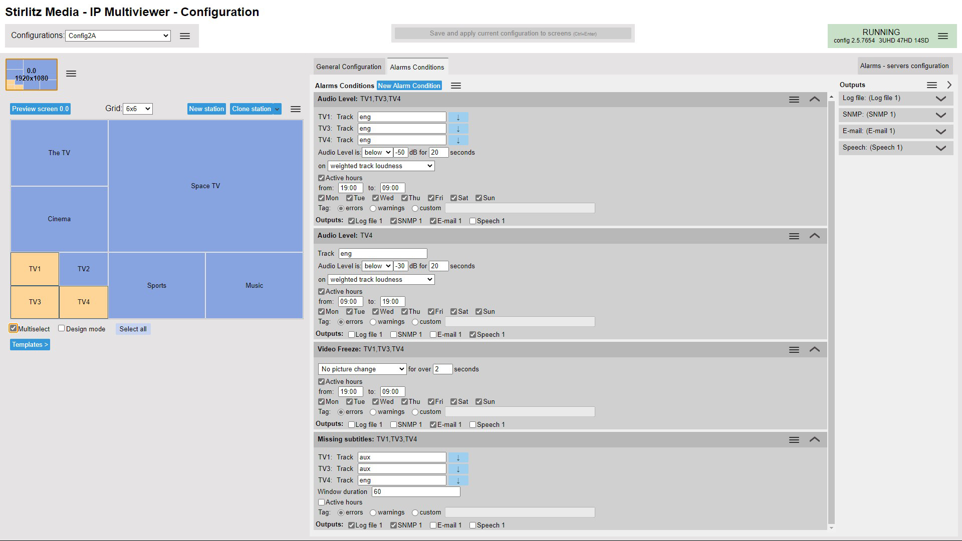
Task: Click the collapse icon for Missing subtitles panel
Action: (x=814, y=439)
